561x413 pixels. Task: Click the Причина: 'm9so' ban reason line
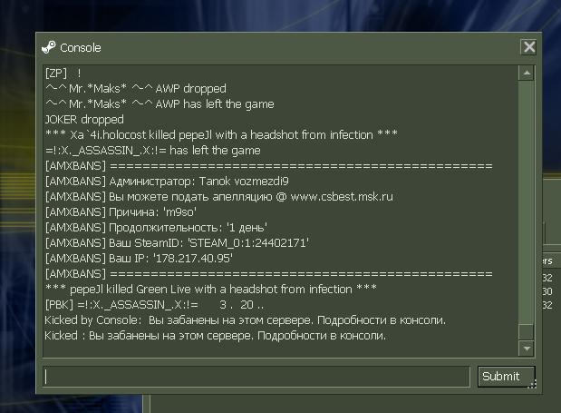coord(121,212)
